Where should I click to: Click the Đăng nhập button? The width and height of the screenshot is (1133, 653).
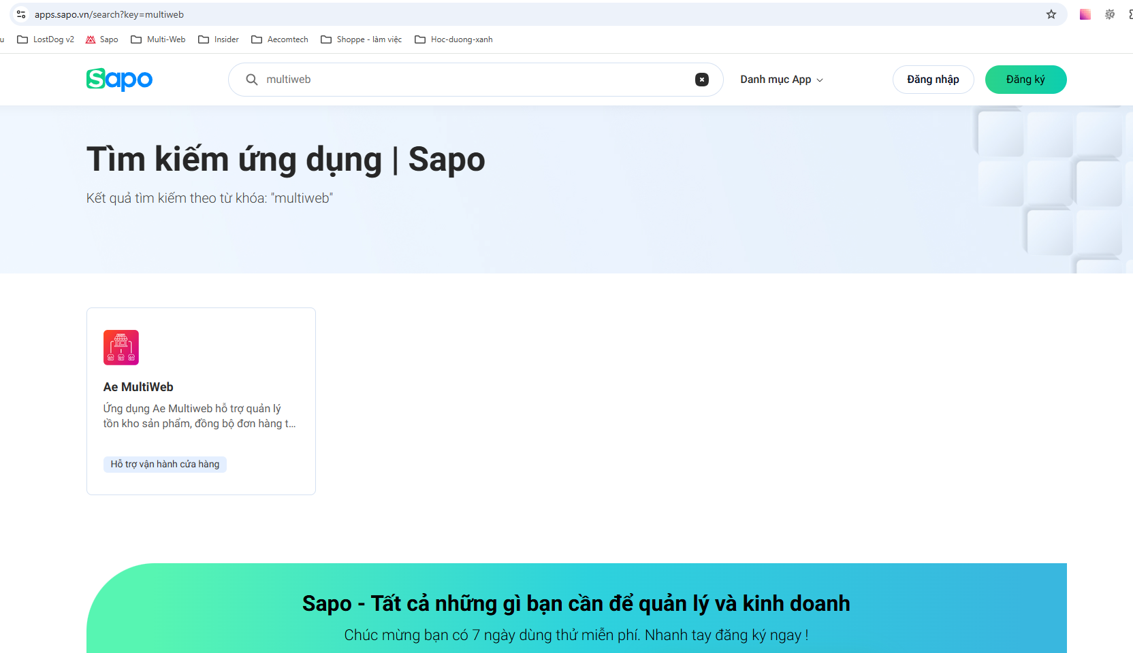(x=933, y=80)
